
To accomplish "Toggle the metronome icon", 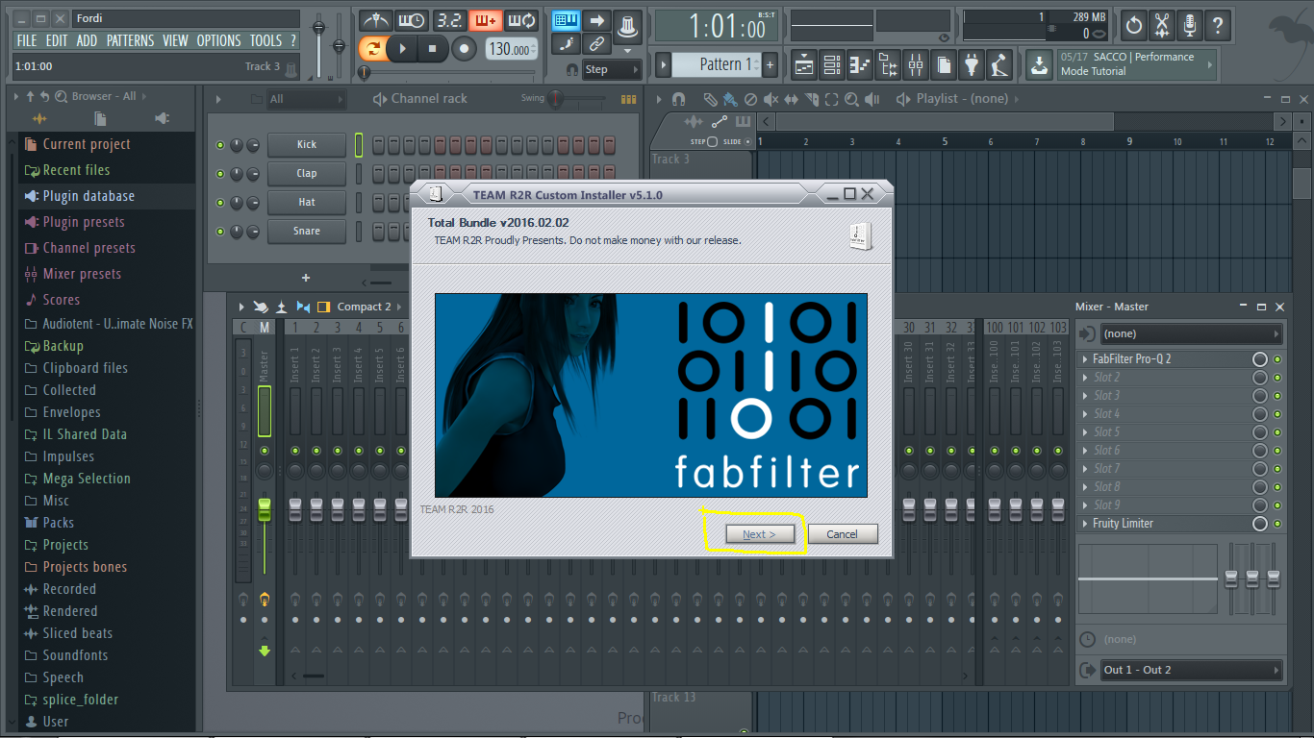I will point(375,21).
